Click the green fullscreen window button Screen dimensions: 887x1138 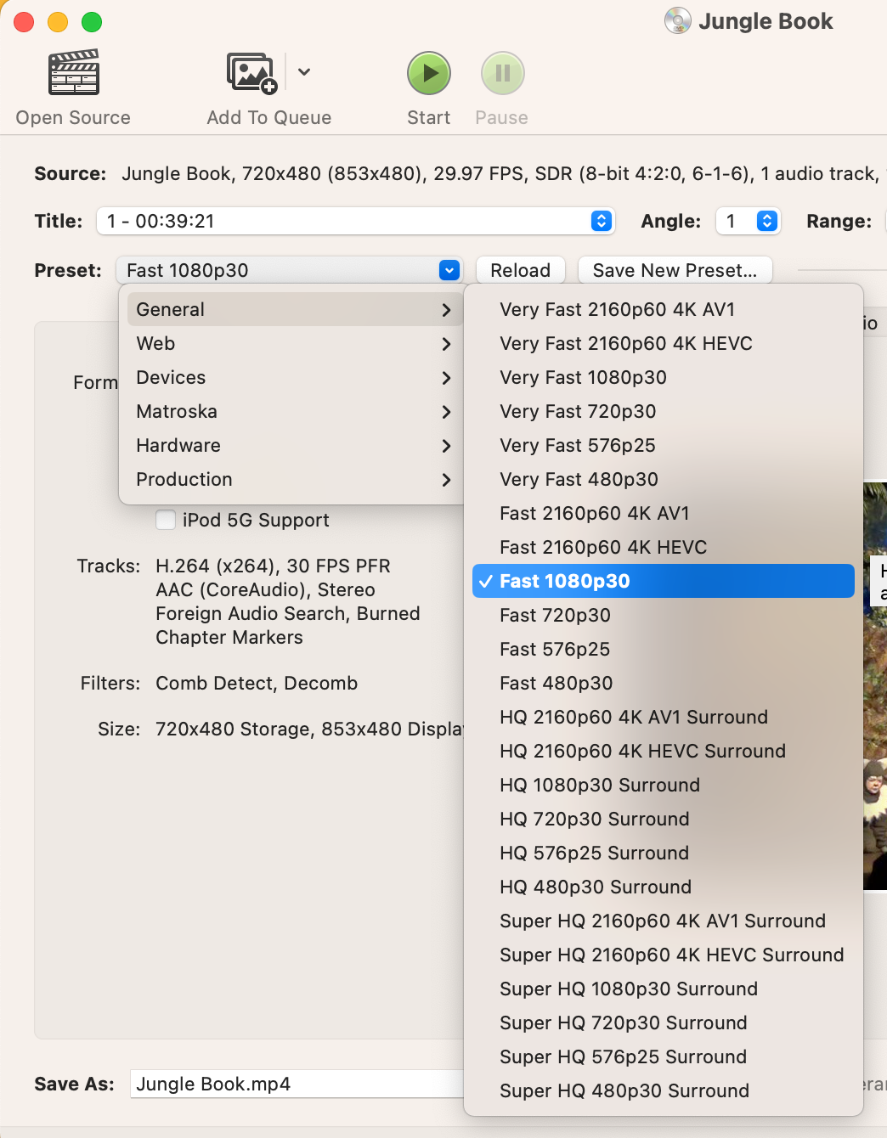click(x=92, y=22)
